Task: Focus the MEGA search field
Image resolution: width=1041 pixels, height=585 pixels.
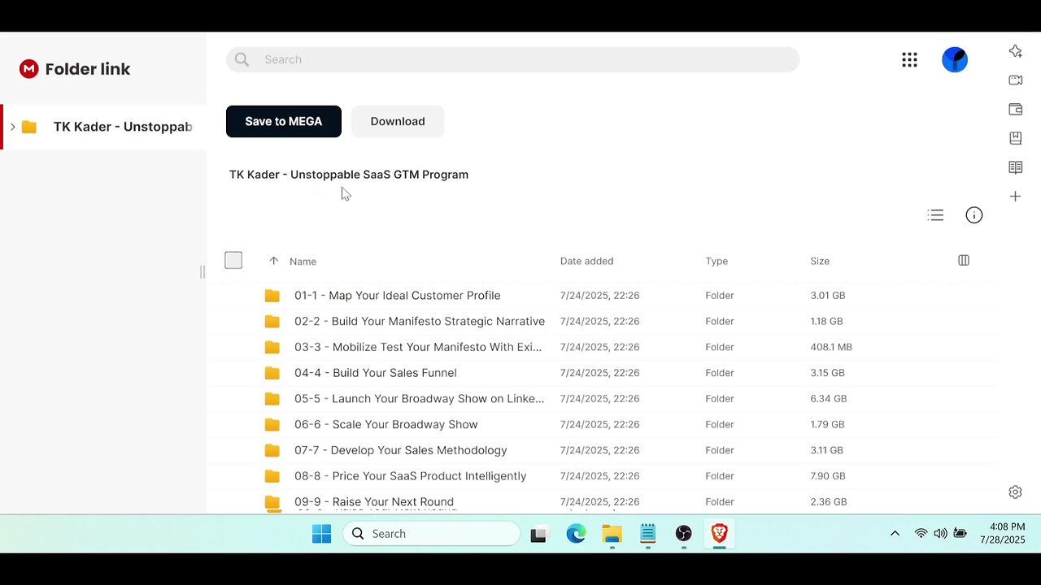Action: (513, 59)
